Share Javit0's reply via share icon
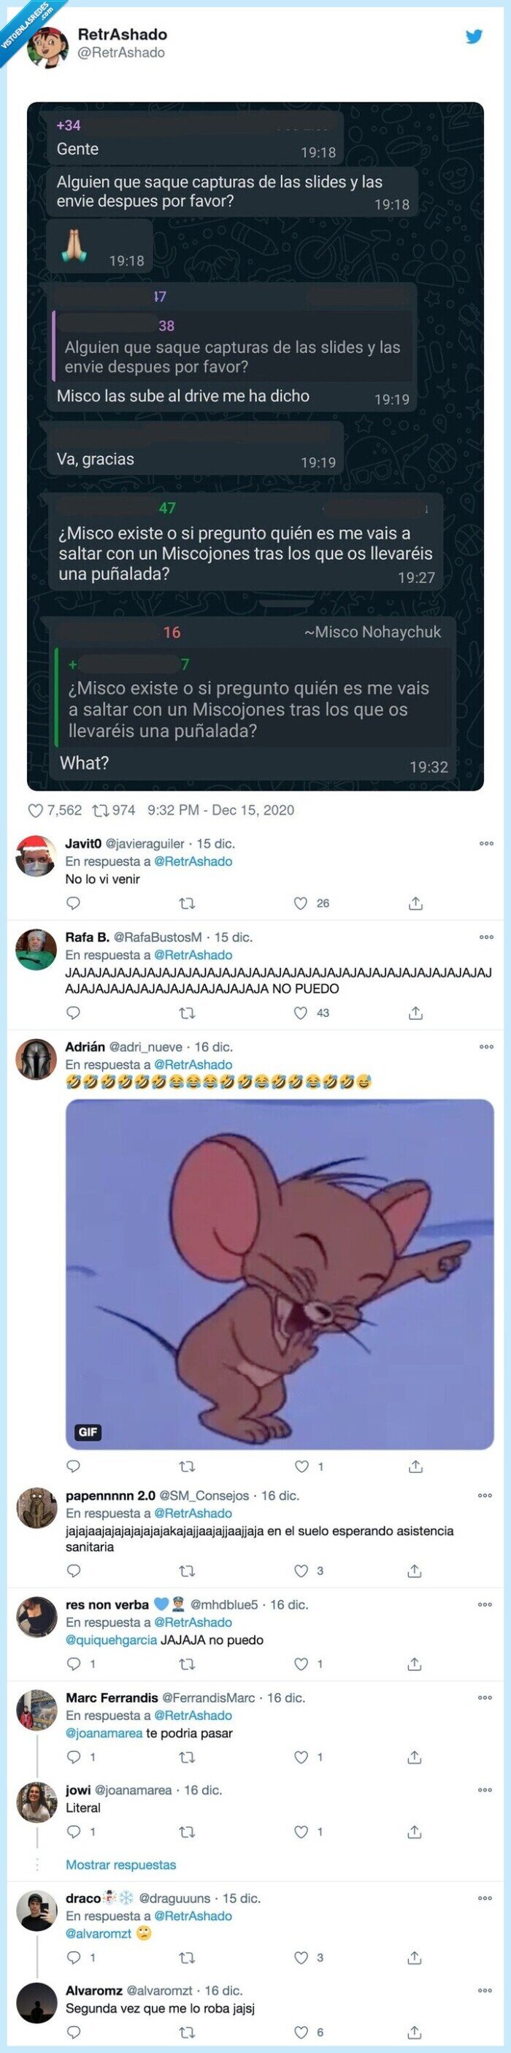 (415, 903)
